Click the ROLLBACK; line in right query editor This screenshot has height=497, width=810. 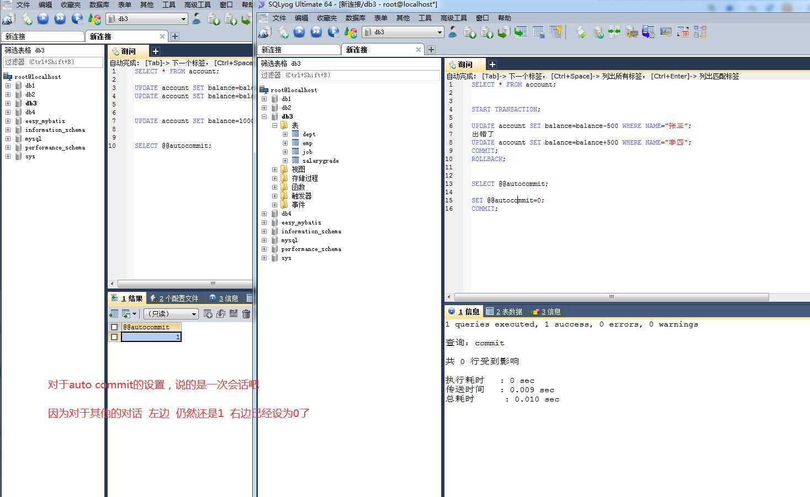(x=488, y=159)
